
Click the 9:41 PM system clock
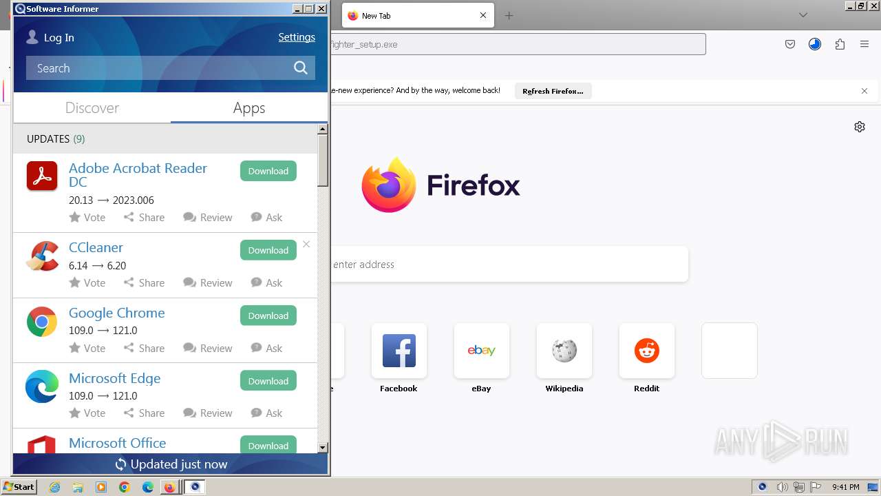845,487
